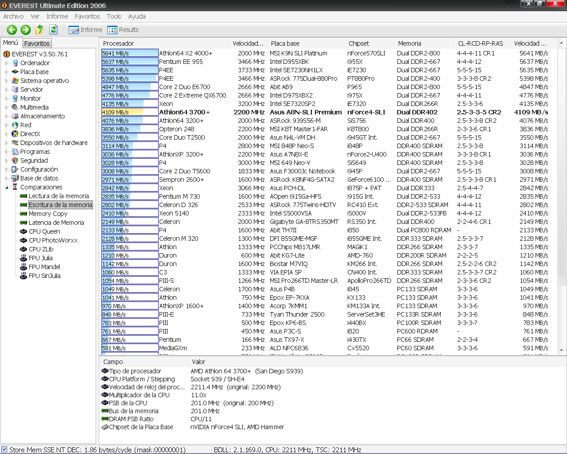Screen dimensions: 567x454
Task: Sort by the Memoria column header
Action: coord(425,43)
